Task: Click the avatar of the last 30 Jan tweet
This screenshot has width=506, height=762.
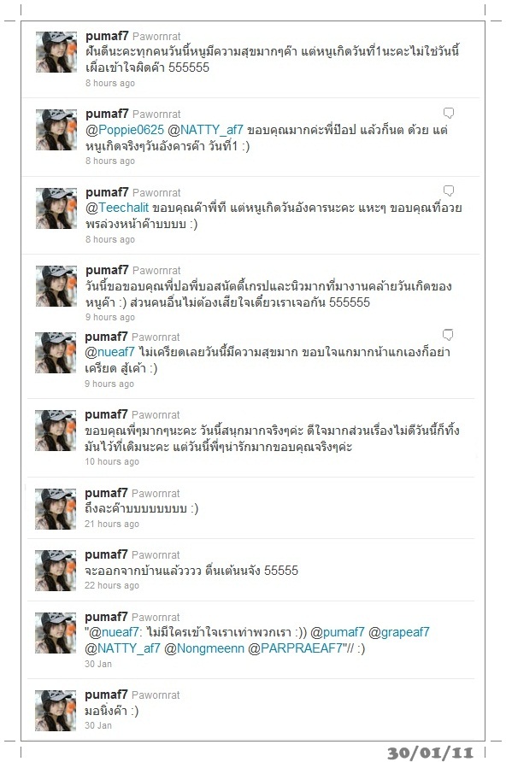Action: [56, 711]
